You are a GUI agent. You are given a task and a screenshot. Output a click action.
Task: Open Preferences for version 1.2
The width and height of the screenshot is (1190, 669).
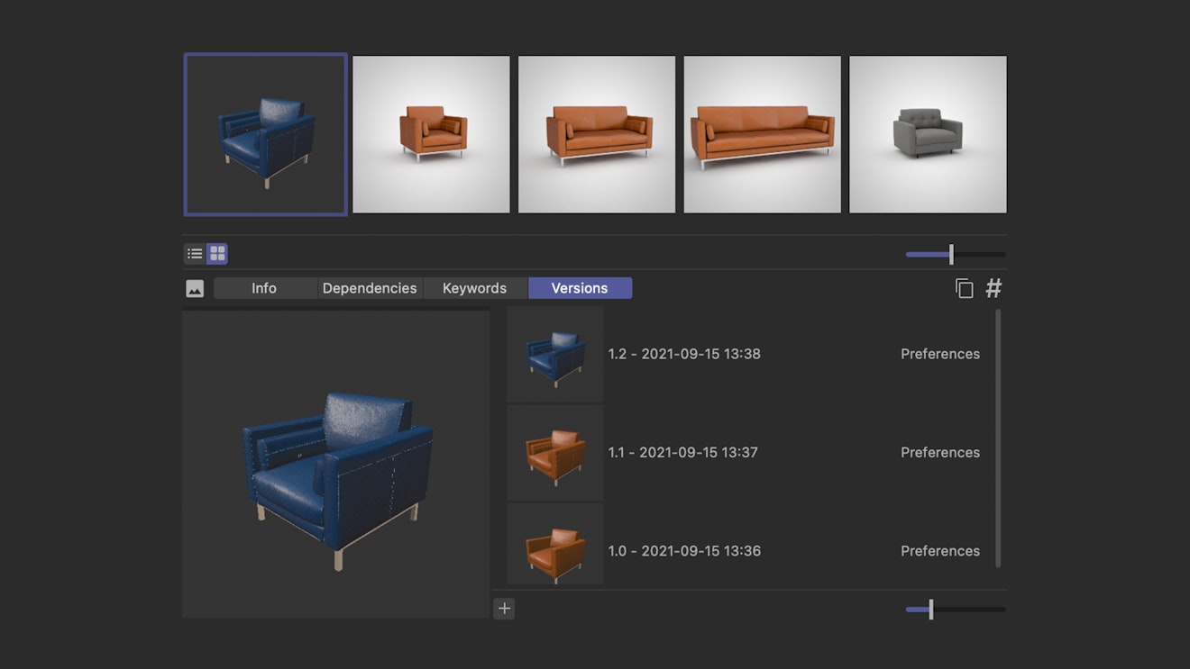[x=940, y=353]
